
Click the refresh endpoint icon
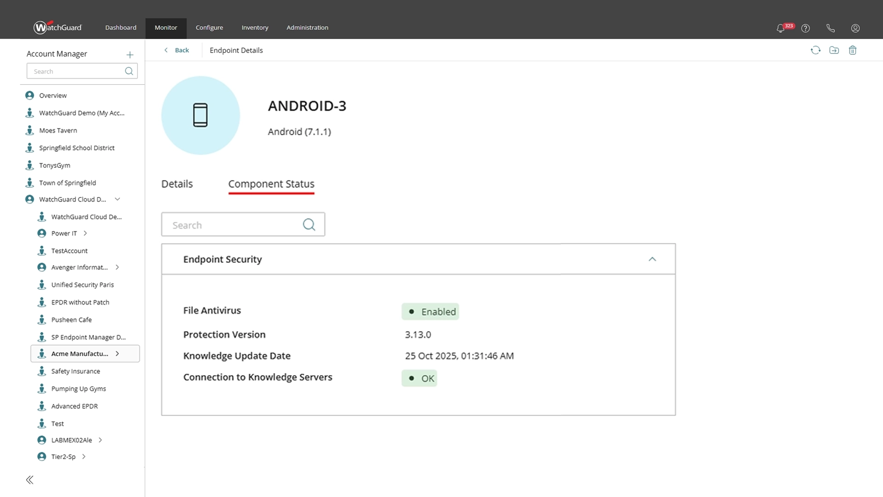tap(815, 50)
